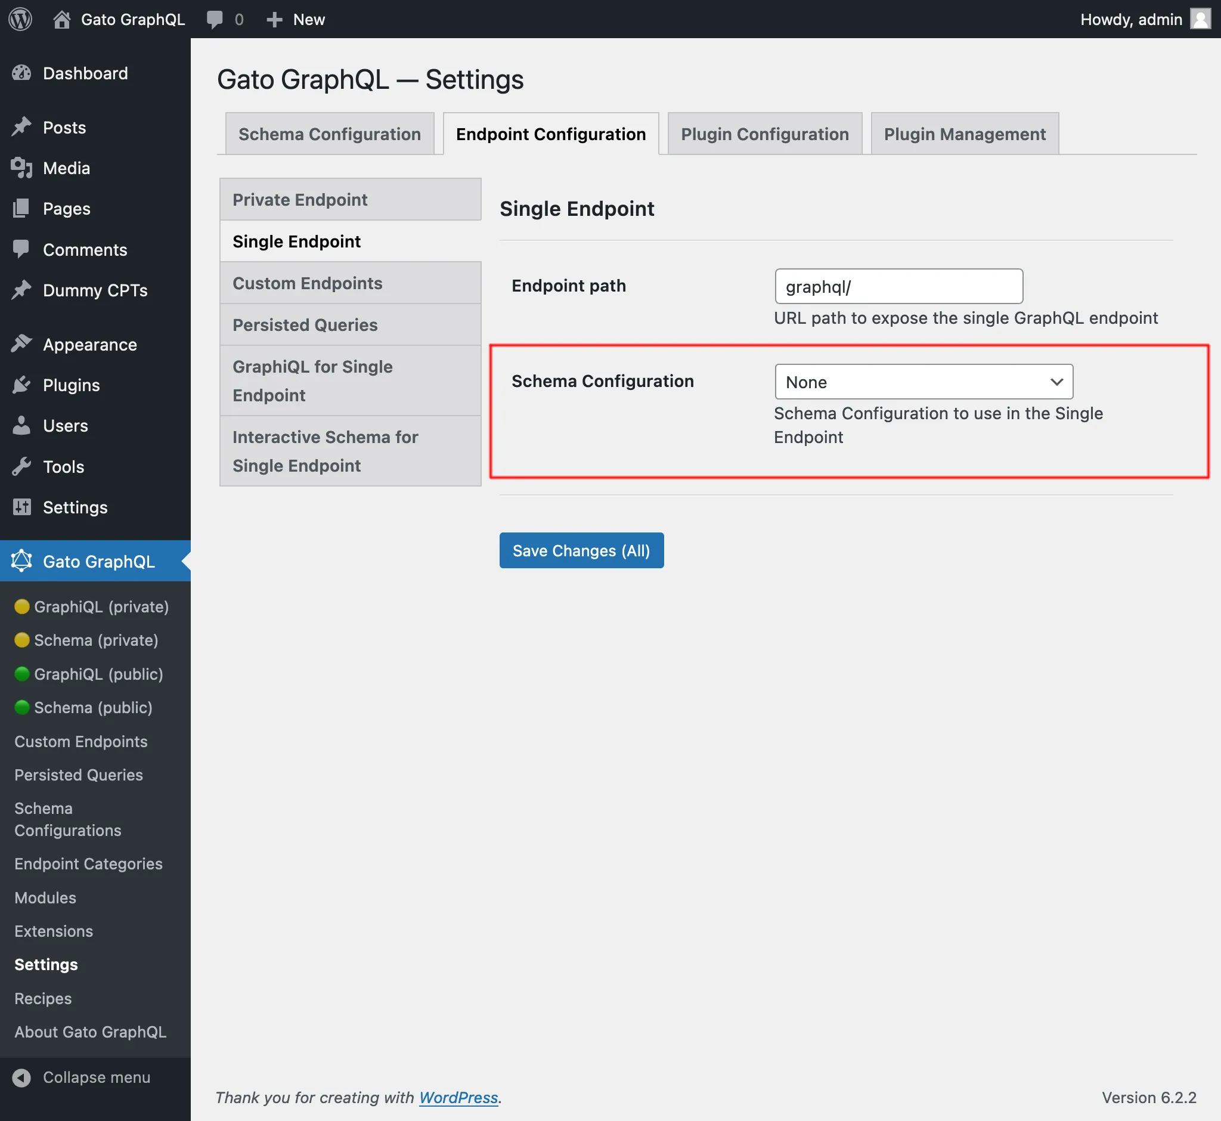Select Single Endpoint in the side list
The height and width of the screenshot is (1121, 1221).
pyautogui.click(x=350, y=241)
